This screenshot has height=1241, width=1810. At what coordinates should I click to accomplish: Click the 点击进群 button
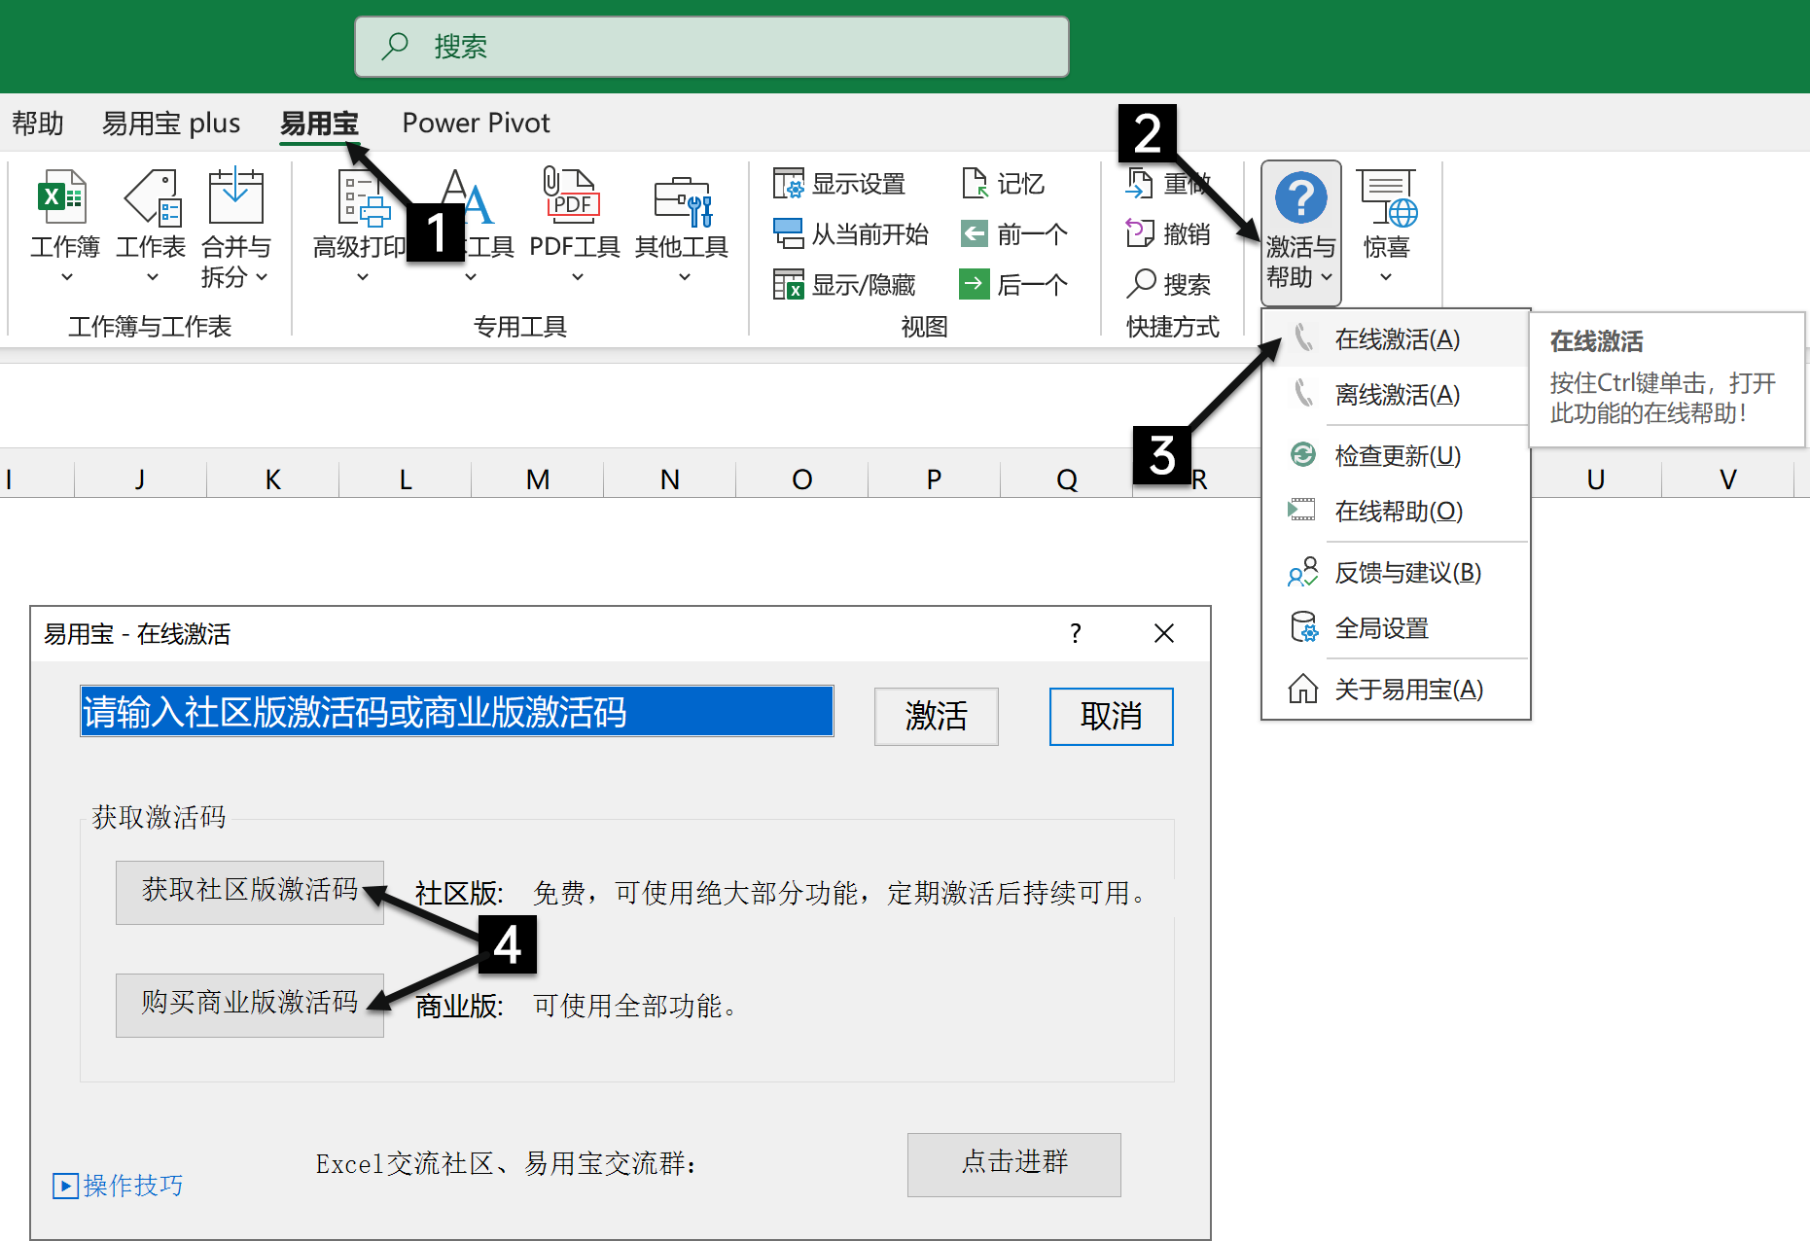1014,1164
